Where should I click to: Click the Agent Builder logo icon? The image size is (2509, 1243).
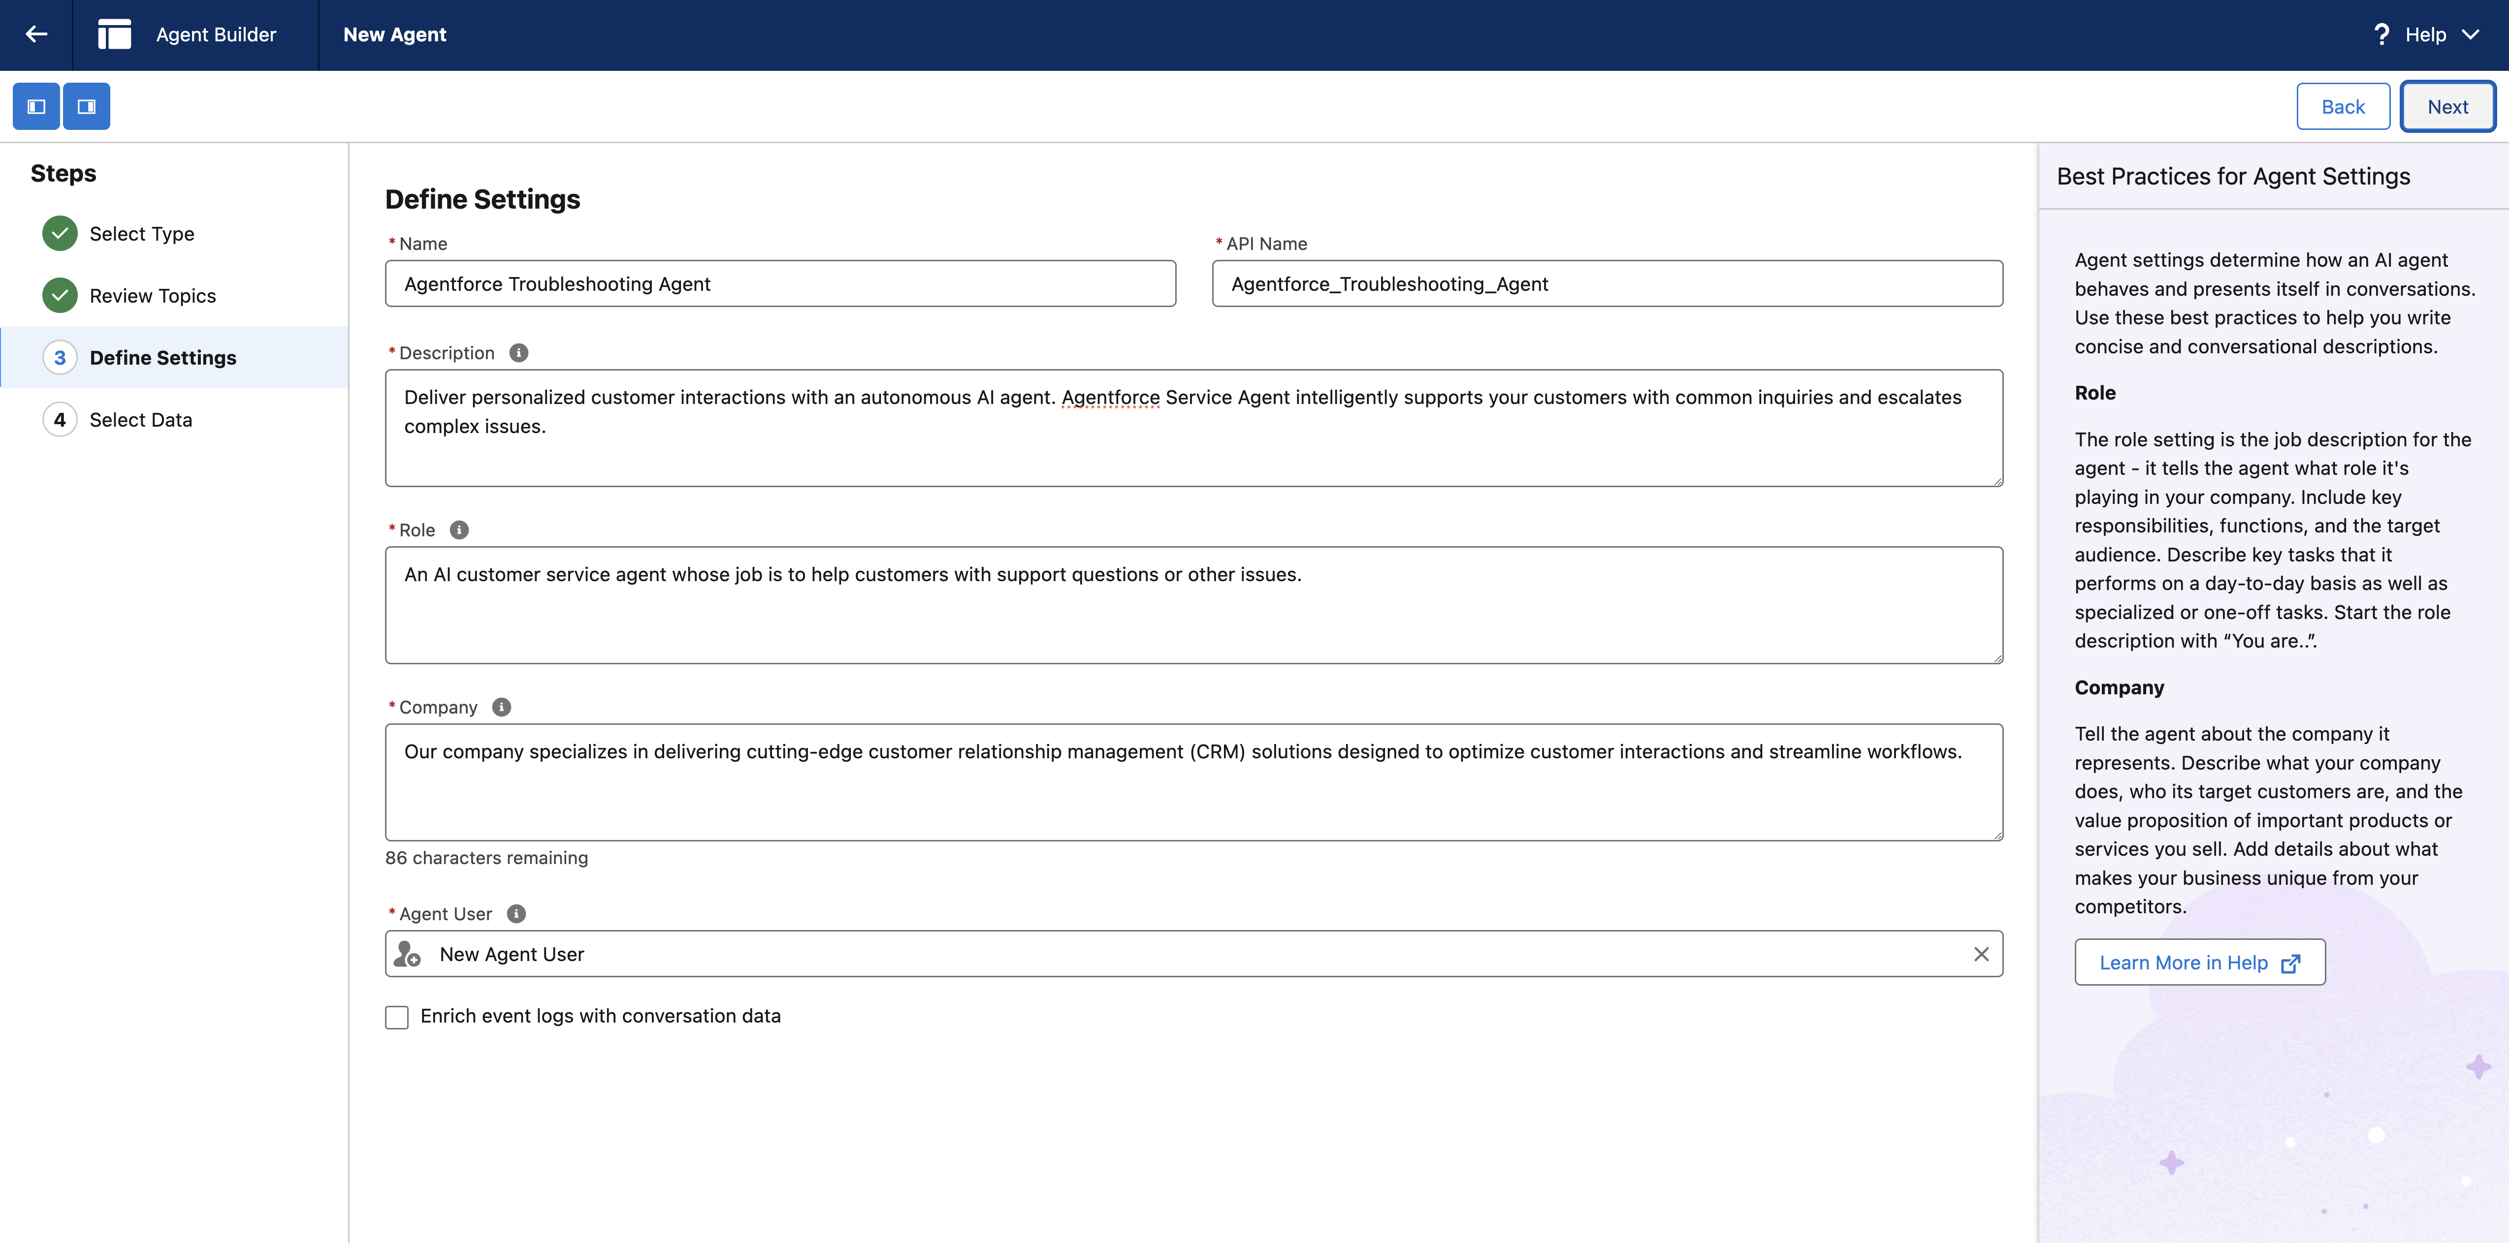coord(114,34)
